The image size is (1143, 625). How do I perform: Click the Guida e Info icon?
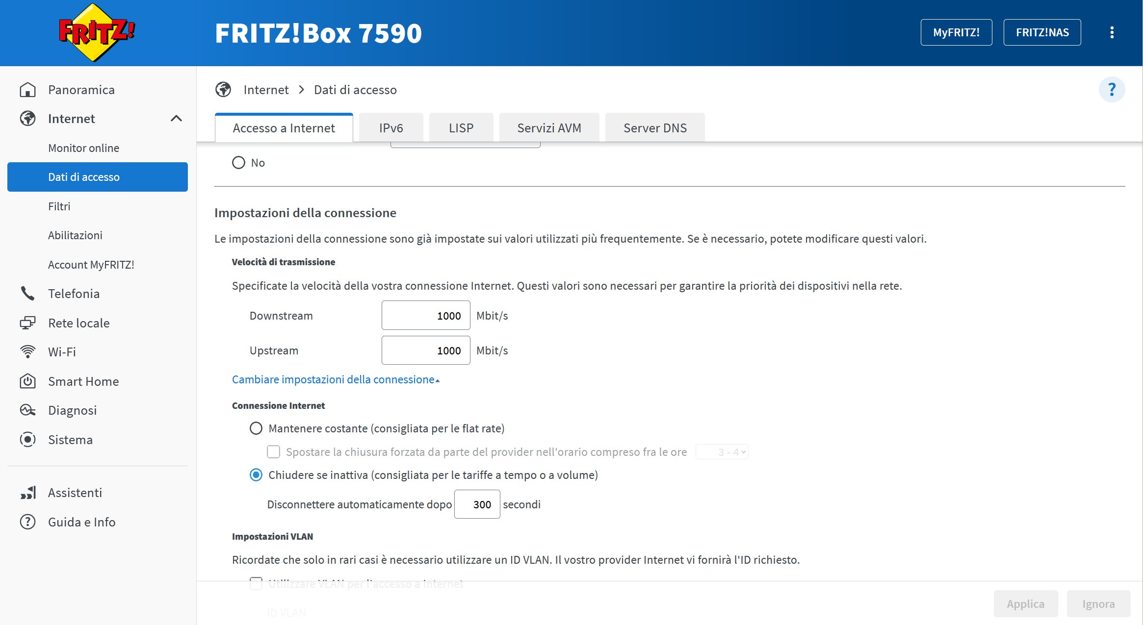(x=27, y=522)
